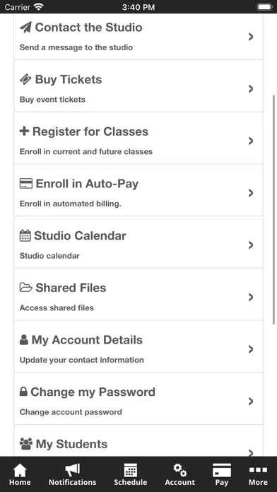Tap the ticket icon beside Buy Tickets
This screenshot has width=277, height=492.
pyautogui.click(x=25, y=79)
